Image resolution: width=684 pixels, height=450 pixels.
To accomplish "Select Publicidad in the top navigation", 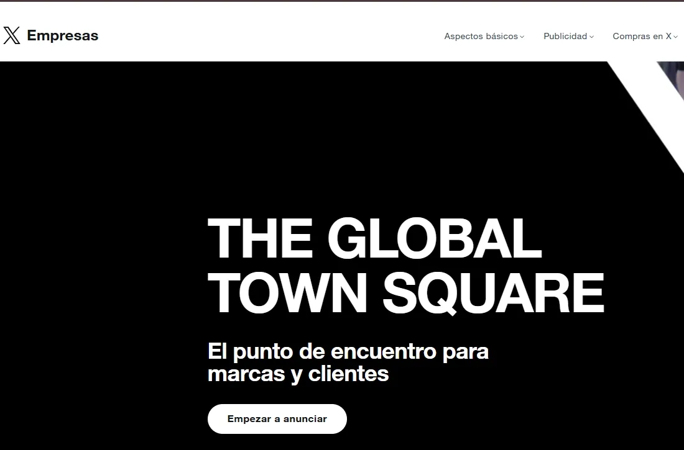I will pyautogui.click(x=566, y=36).
